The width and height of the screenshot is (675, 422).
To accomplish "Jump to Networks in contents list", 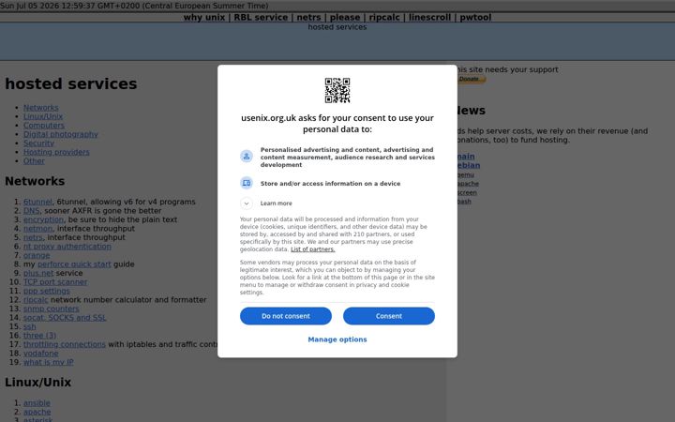I will click(41, 108).
